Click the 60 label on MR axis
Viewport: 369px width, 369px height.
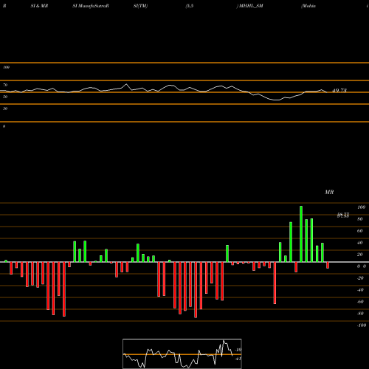point(360,231)
